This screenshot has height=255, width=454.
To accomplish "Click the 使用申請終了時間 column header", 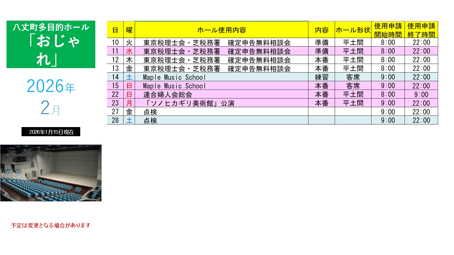I will coord(421,30).
